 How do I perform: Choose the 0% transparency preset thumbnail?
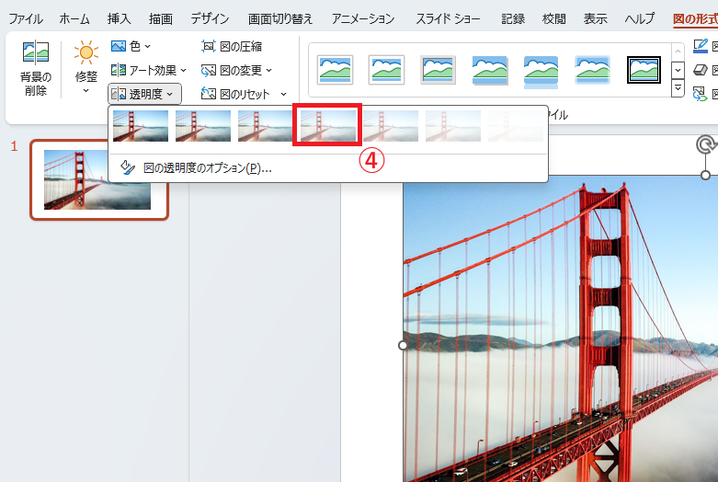pos(141,125)
